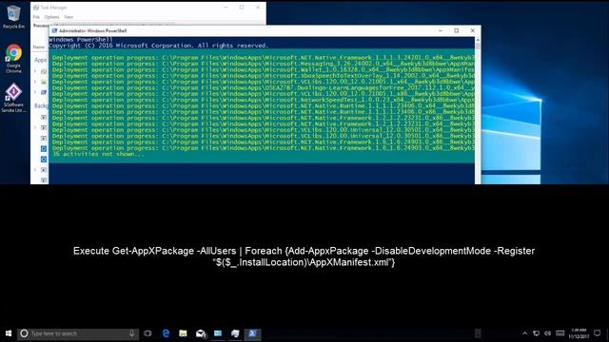Open the volume tray icon
609x342 pixels.
pos(548,333)
